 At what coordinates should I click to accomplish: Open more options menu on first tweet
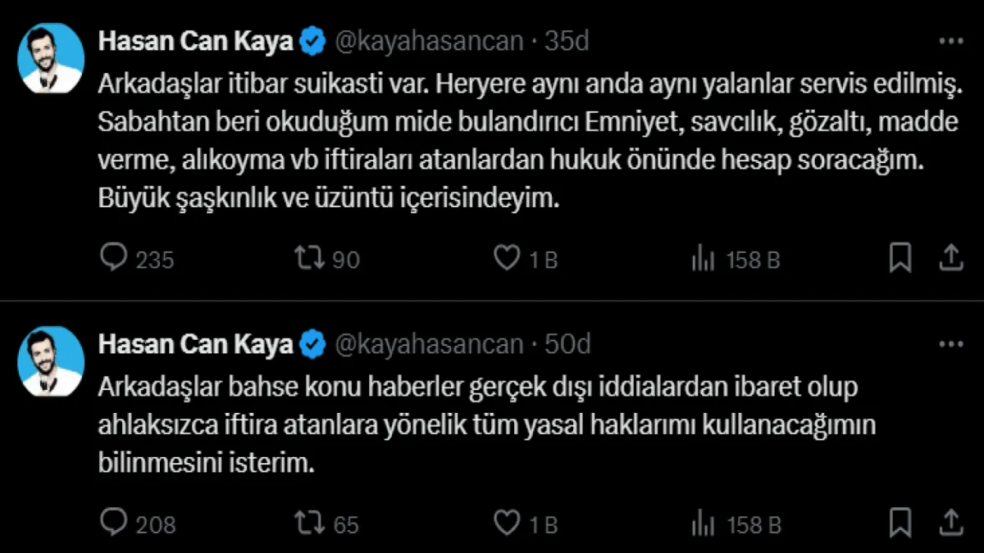click(950, 42)
